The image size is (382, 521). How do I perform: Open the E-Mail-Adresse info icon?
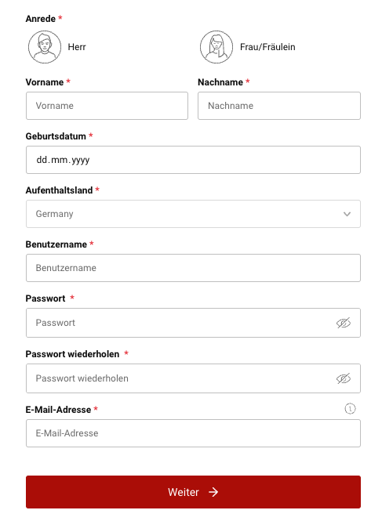coord(350,408)
